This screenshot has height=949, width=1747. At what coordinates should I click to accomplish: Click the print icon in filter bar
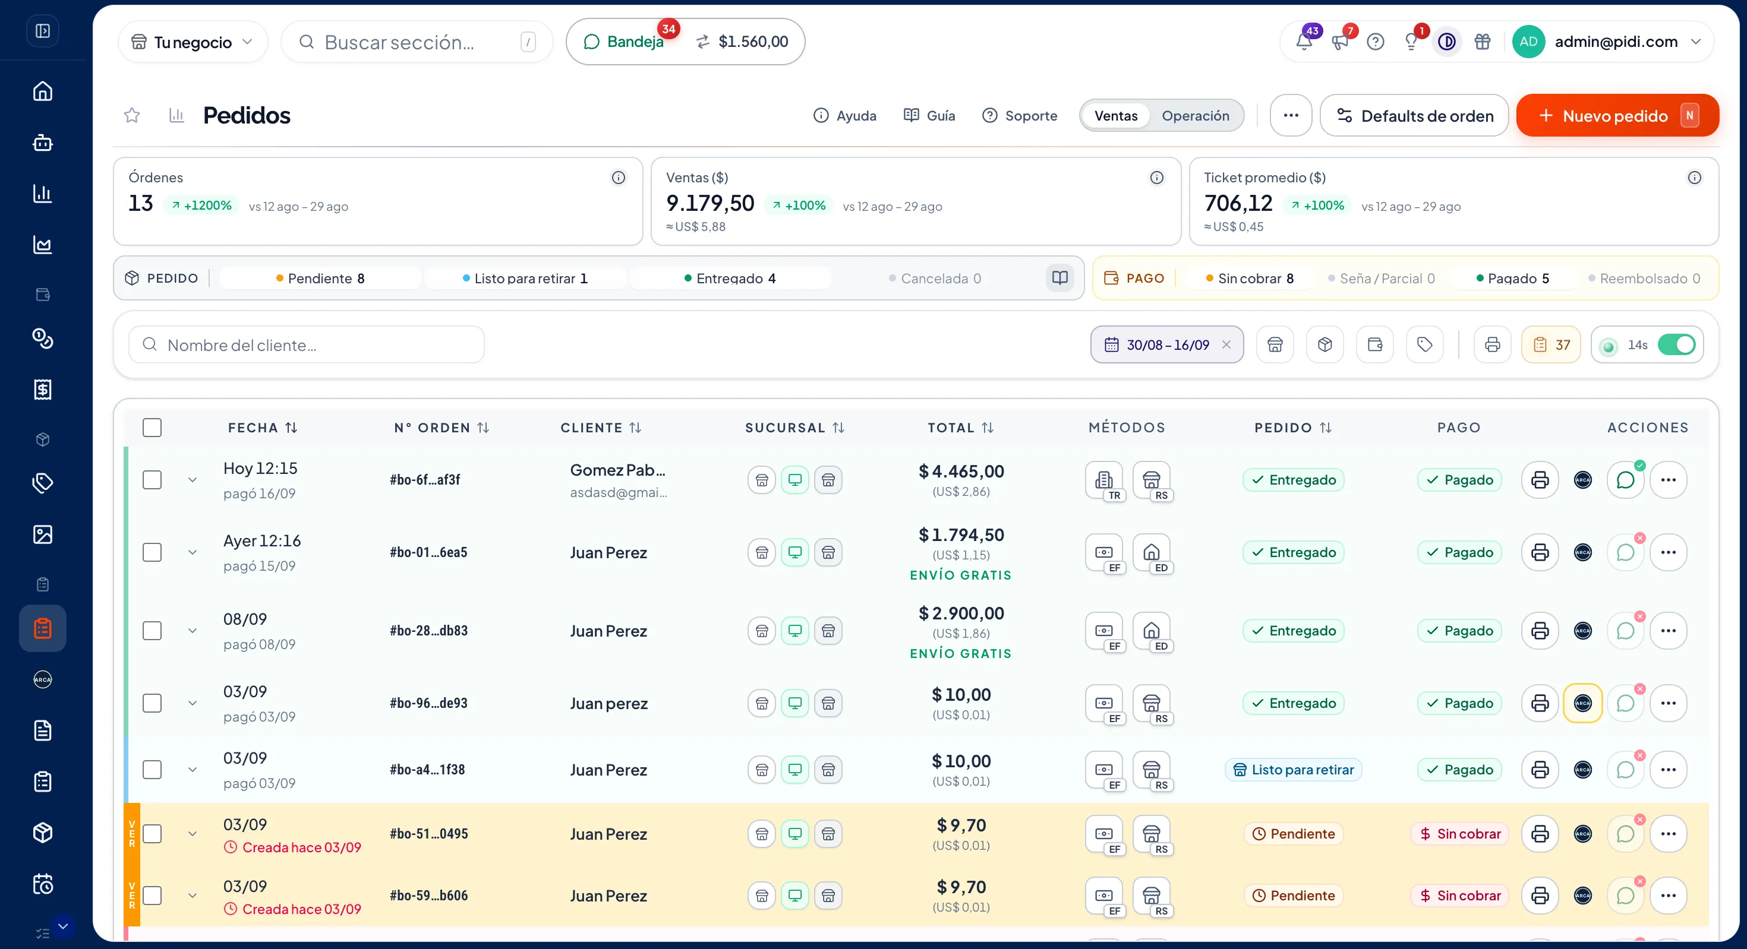tap(1492, 344)
